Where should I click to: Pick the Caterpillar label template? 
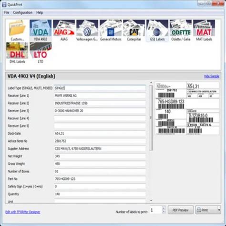click(x=134, y=31)
